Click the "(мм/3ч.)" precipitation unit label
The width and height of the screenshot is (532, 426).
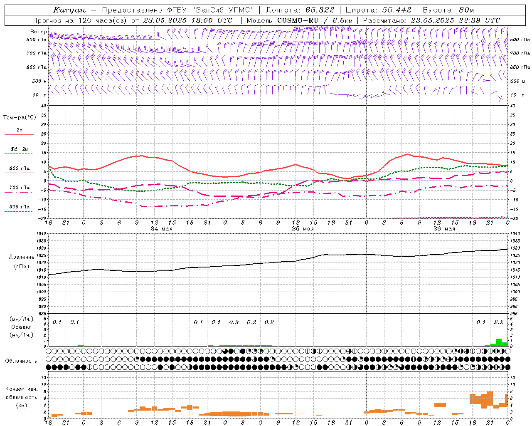tap(21, 319)
